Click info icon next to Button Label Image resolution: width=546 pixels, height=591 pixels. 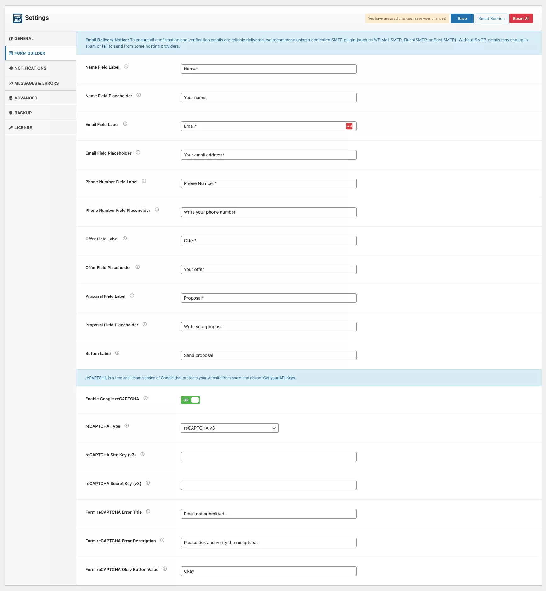[117, 353]
